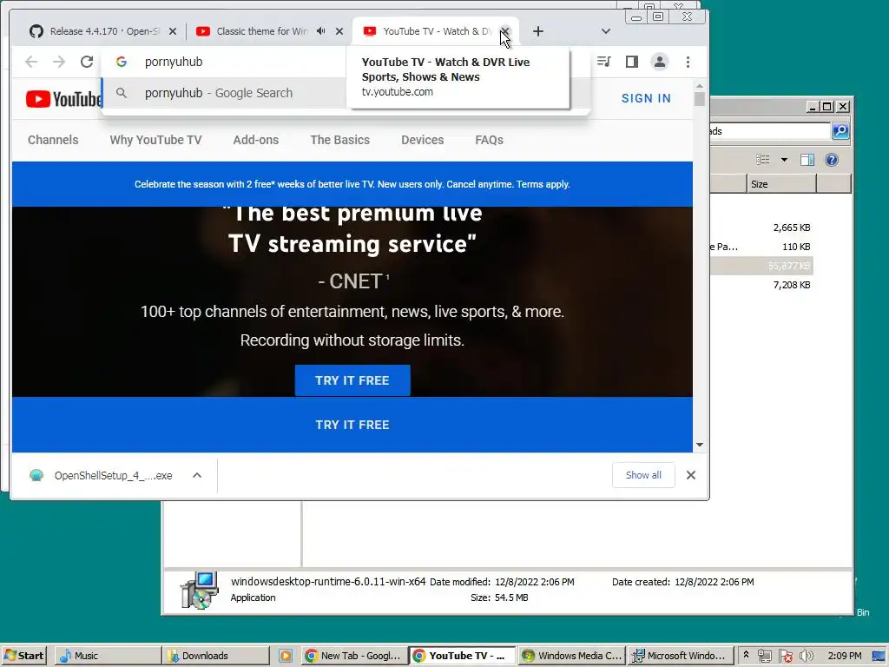The height and width of the screenshot is (667, 889).
Task: Switch to Downloads taskbar button
Action: (x=215, y=656)
